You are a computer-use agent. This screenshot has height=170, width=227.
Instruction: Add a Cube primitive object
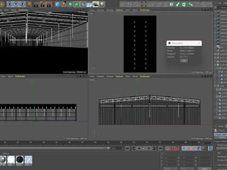[58, 4]
